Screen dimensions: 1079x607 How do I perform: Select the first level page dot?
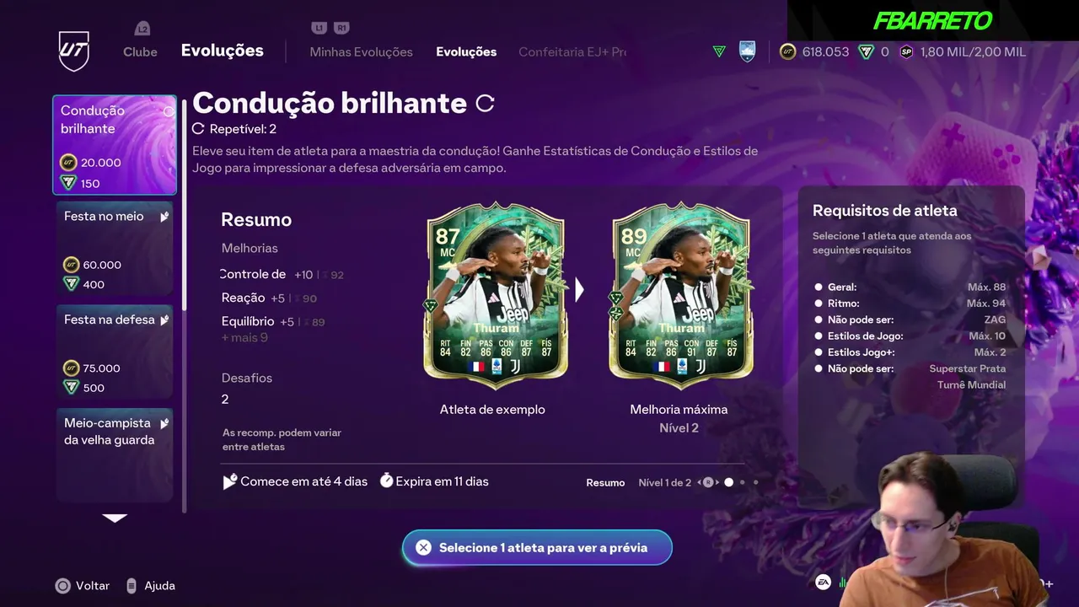pyautogui.click(x=729, y=482)
